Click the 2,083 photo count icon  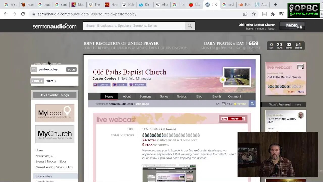click(x=223, y=104)
